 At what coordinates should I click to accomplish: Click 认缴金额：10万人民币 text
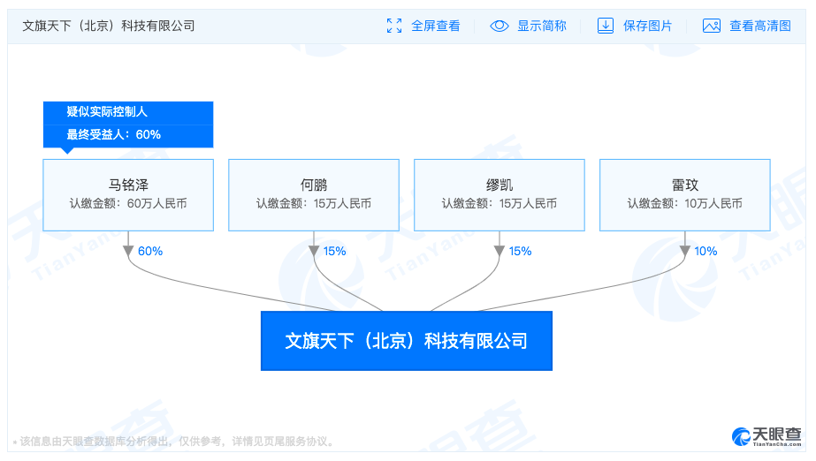(x=685, y=204)
